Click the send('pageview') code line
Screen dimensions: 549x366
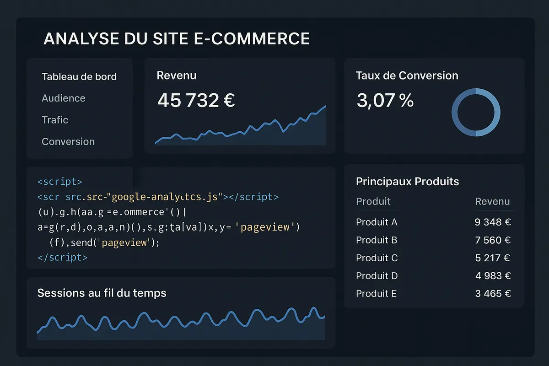tap(104, 242)
